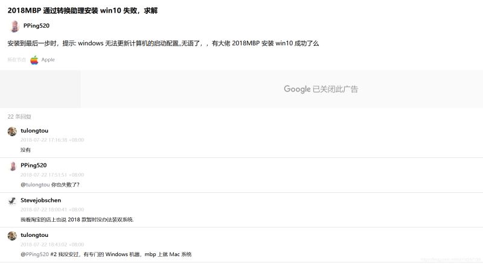Open Stevejobschen's profile link

tap(40, 200)
